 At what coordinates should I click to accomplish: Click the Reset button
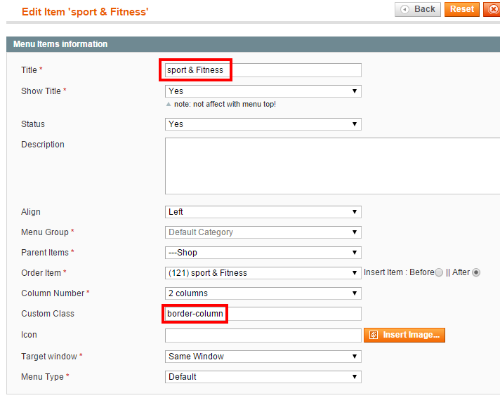(462, 9)
